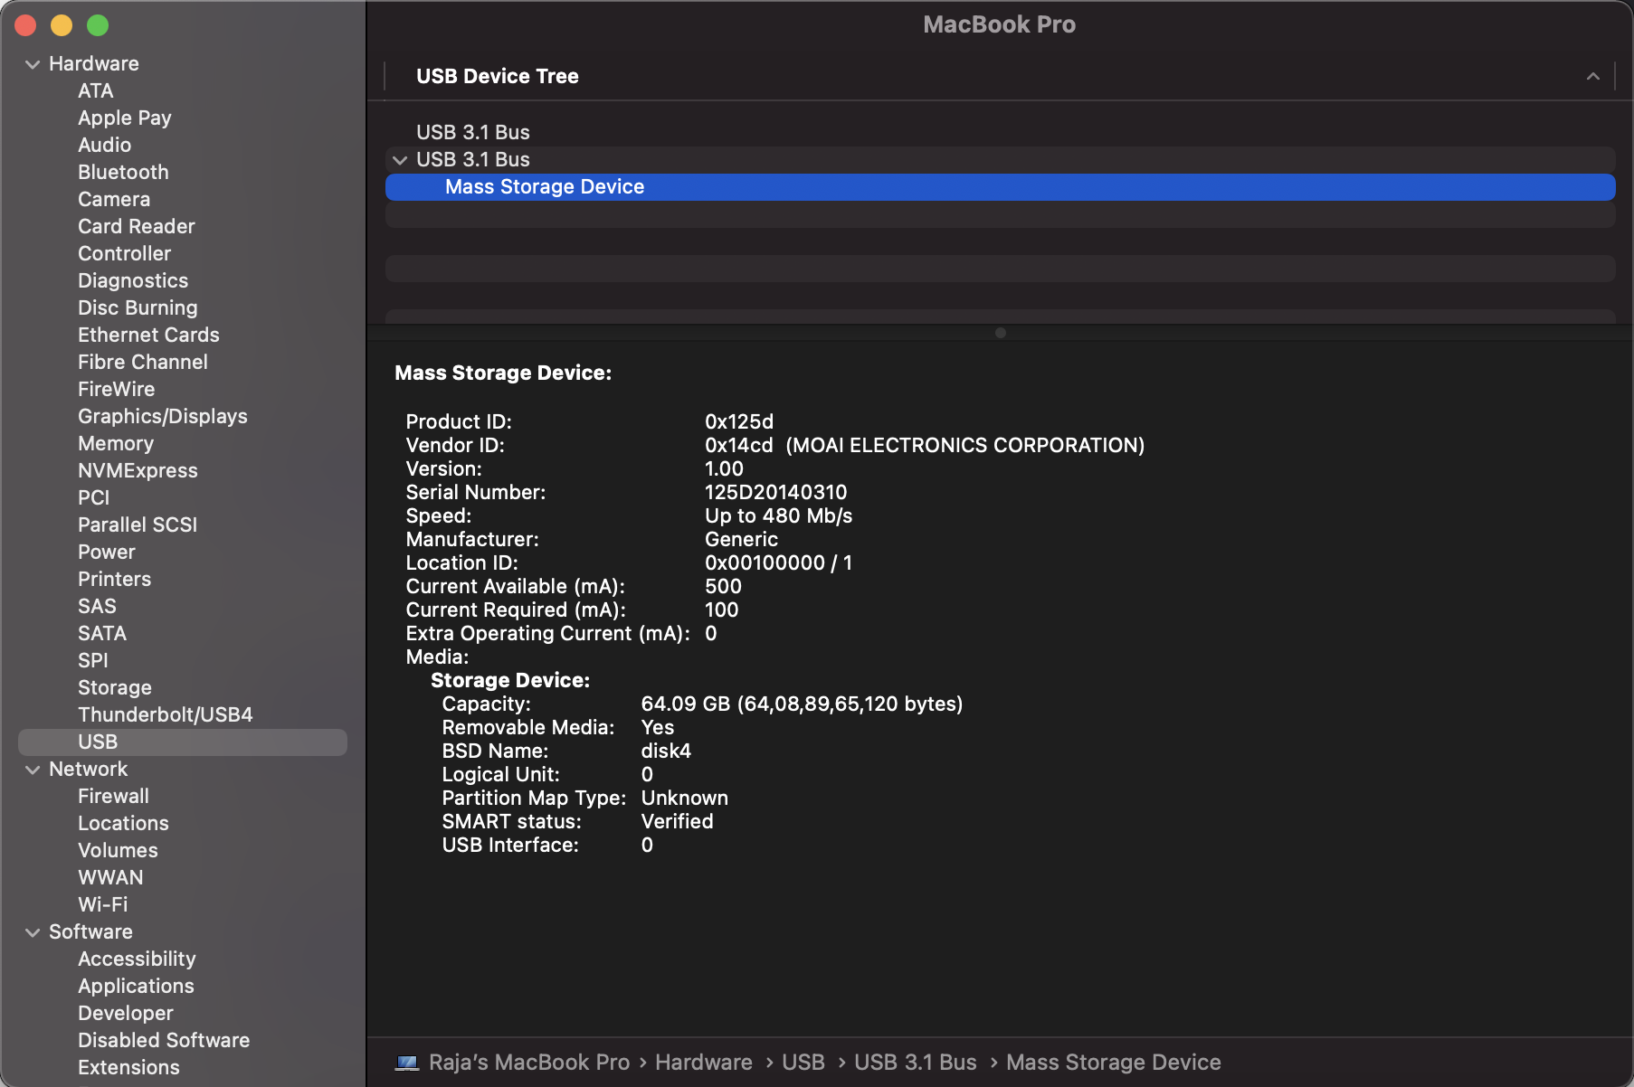
Task: Click the serial number 125D20140310
Action: 776,492
